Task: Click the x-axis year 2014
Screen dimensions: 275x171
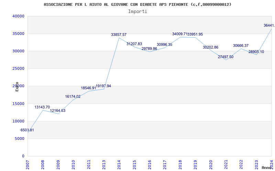Action: pyautogui.click(x=119, y=165)
